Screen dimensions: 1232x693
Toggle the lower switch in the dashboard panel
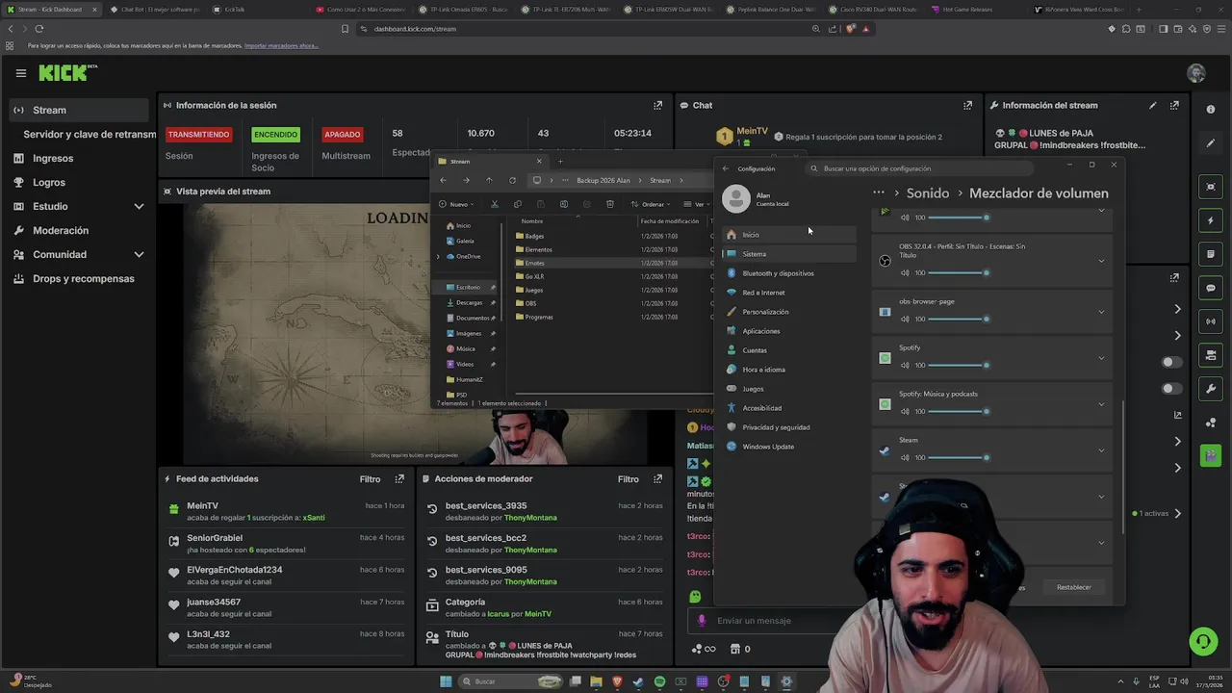tap(1171, 389)
